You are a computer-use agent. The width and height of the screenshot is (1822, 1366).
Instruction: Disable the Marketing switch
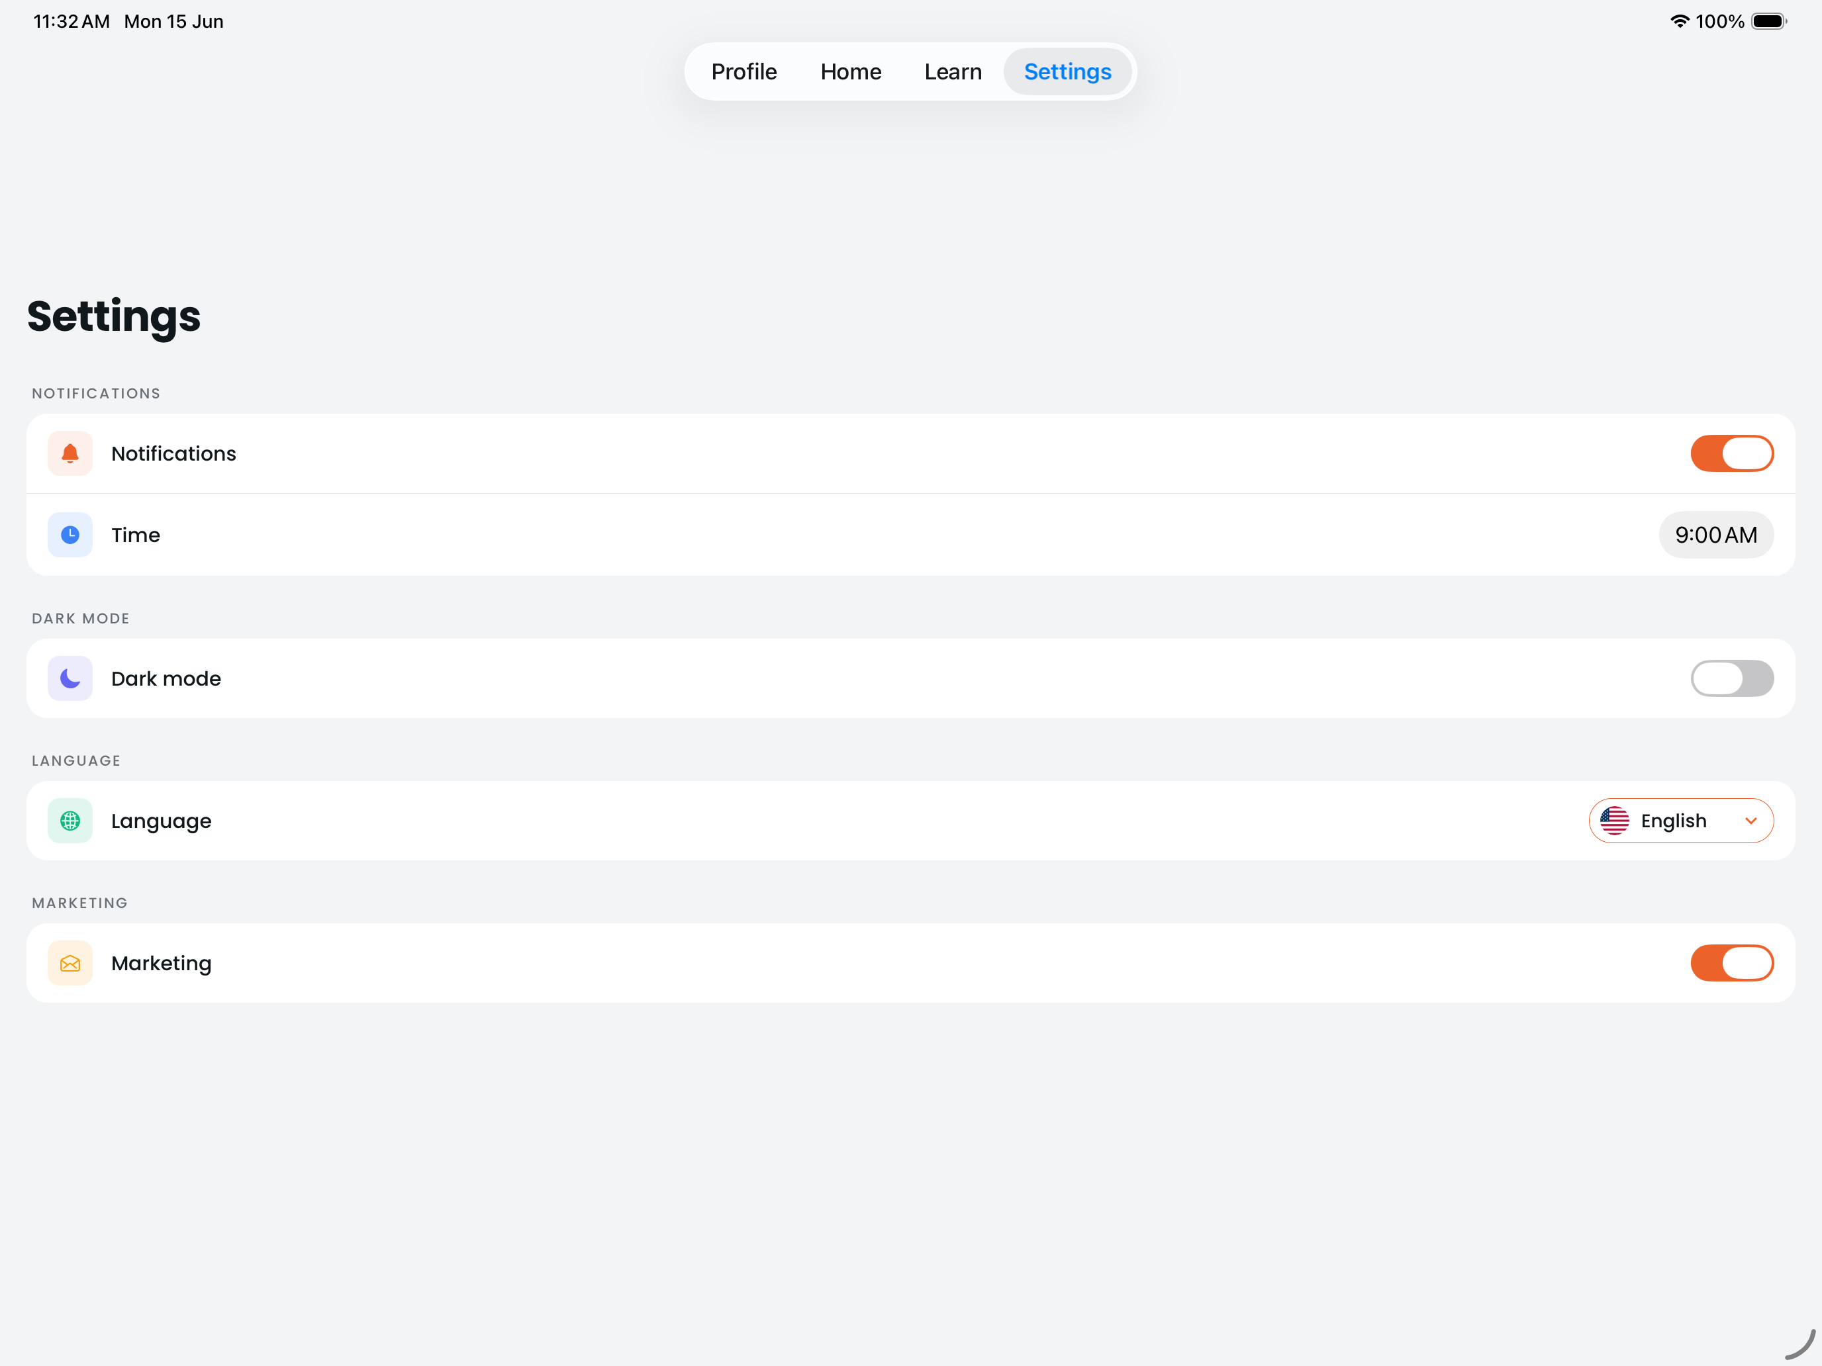1731,964
